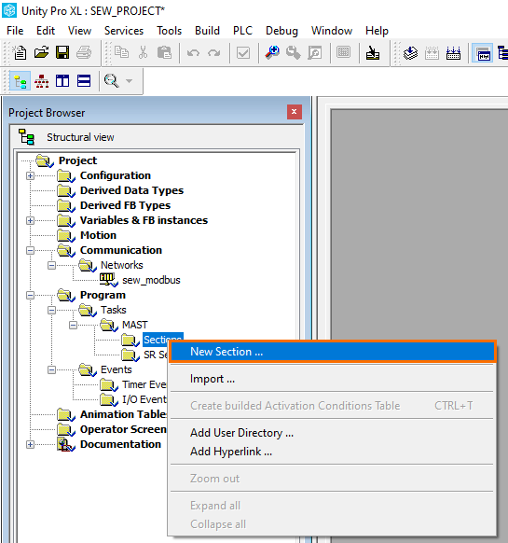Click the Documentation folder icon
Screen dimensions: 508x543
66,444
